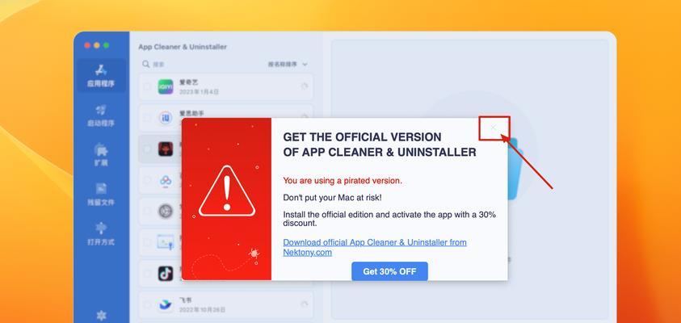Open the Applications (应用程序) sidebar section
This screenshot has width=681, height=323.
coord(101,76)
